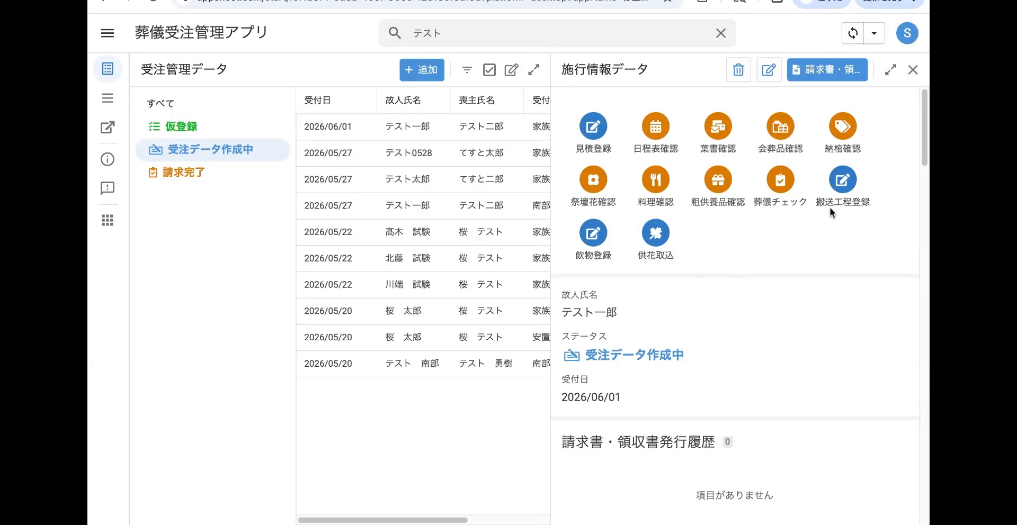
Task: Click the detail panel vertical scrollbar
Action: tap(924, 128)
